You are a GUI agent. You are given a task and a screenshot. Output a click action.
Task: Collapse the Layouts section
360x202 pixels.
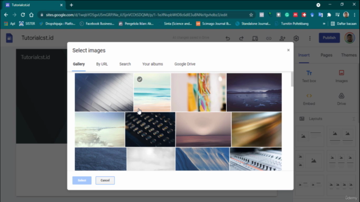click(x=354, y=118)
